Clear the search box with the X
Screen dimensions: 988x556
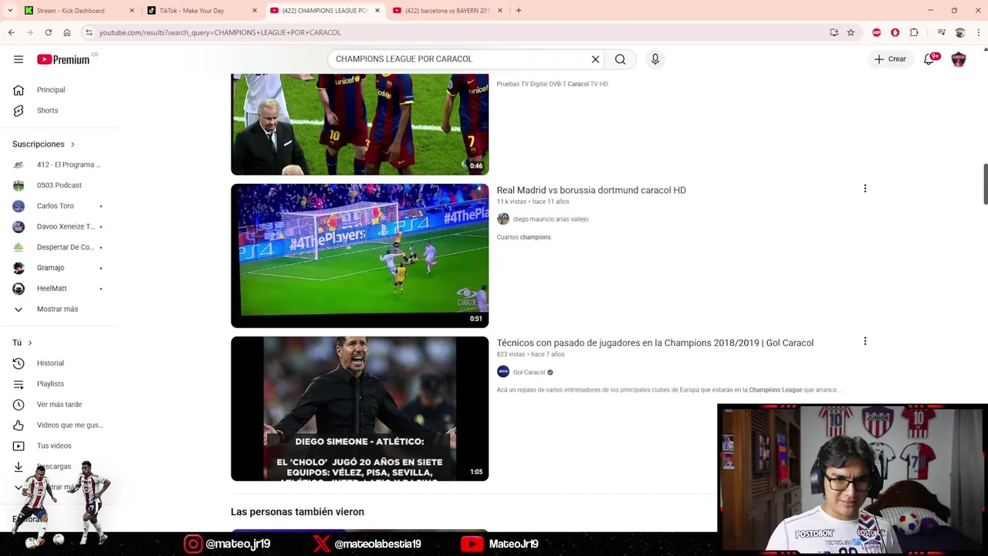[x=595, y=59]
